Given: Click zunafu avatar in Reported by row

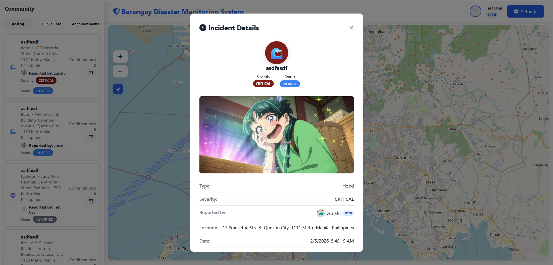Looking at the screenshot, I should click(x=321, y=213).
